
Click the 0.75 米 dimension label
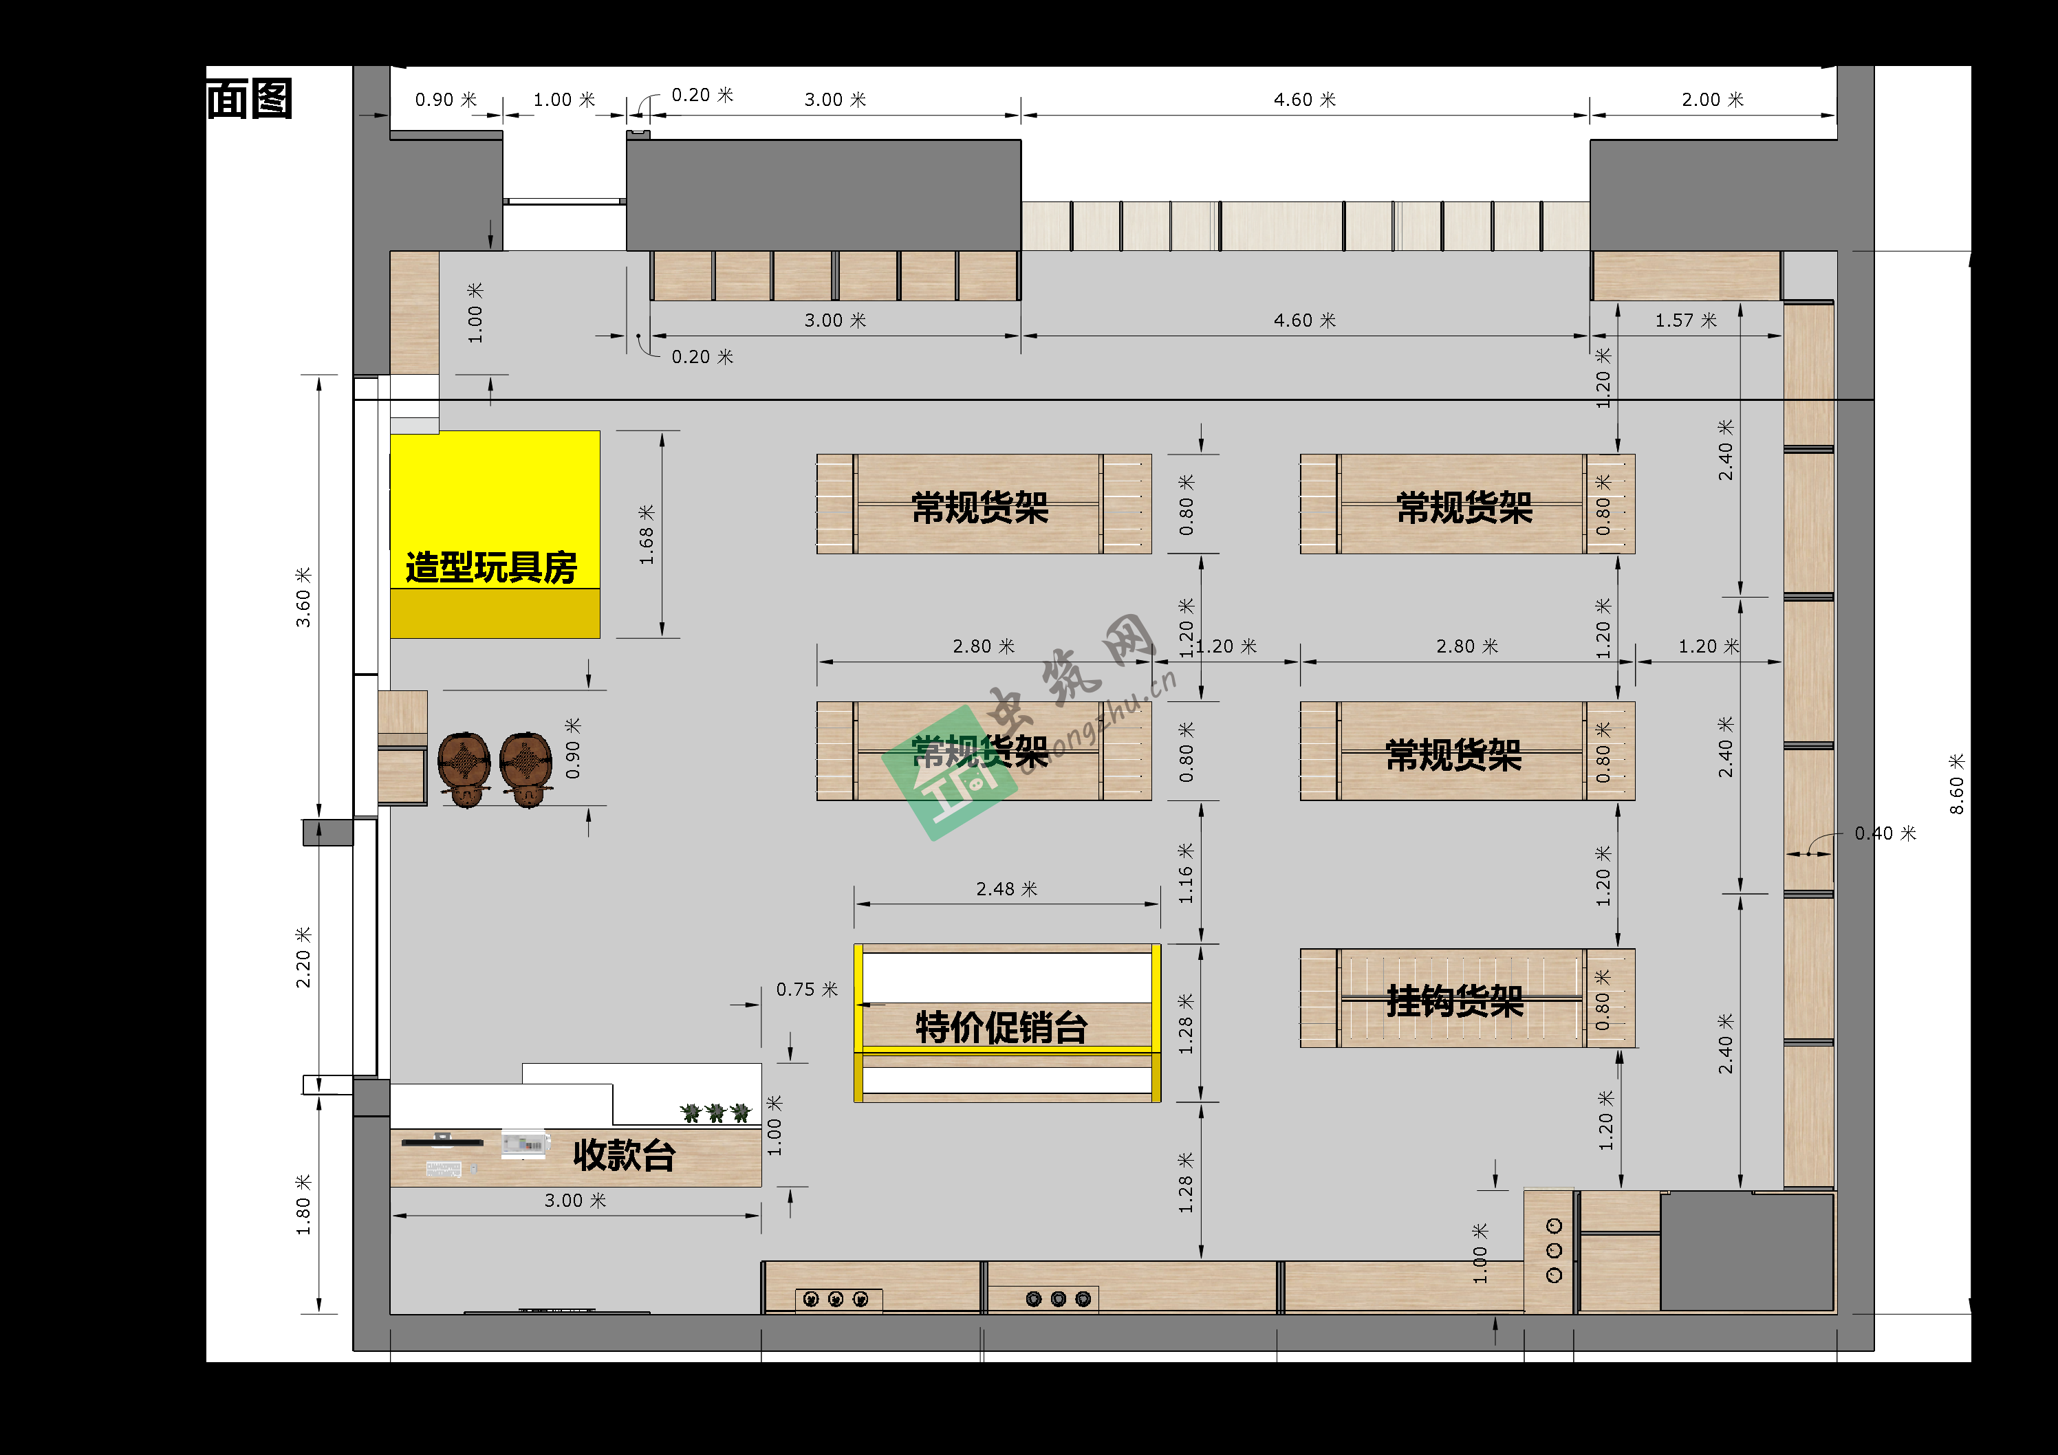[807, 989]
